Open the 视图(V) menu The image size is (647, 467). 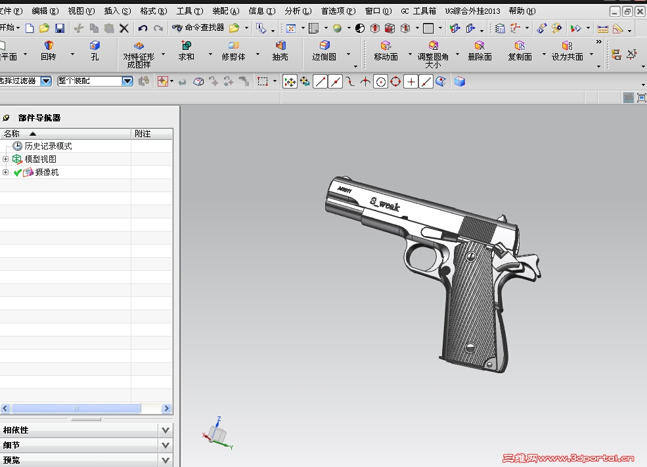coord(81,11)
